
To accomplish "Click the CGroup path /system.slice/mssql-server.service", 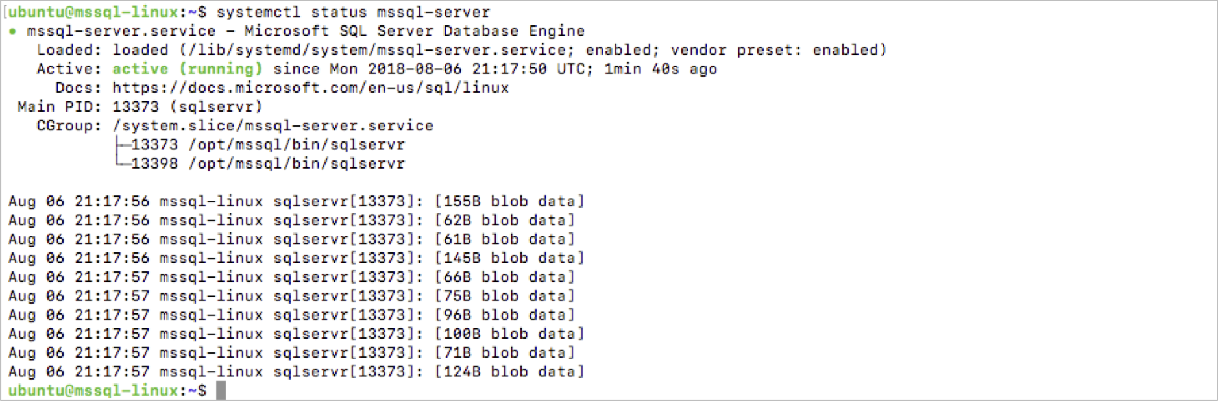I will pos(273,126).
